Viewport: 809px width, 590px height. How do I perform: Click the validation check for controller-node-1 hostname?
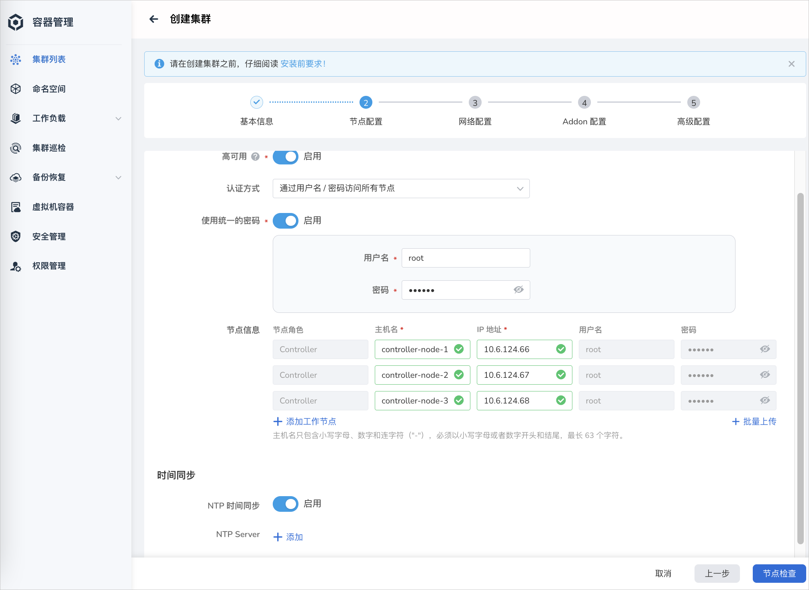coord(459,349)
